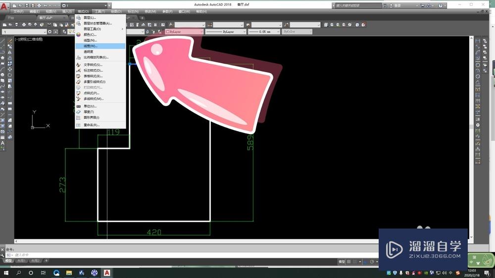Switch to the 布局1 layout tab
Viewport: 495px width, 278px height.
click(21, 261)
